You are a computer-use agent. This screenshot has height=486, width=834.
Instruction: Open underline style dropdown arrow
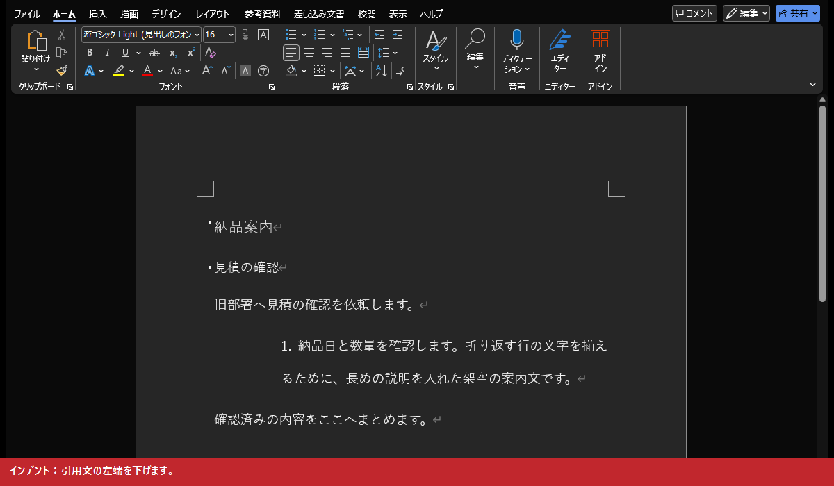pos(138,53)
